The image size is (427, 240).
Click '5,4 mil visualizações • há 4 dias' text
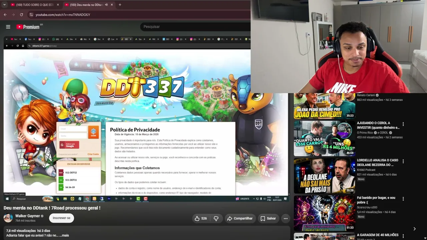click(x=376, y=212)
